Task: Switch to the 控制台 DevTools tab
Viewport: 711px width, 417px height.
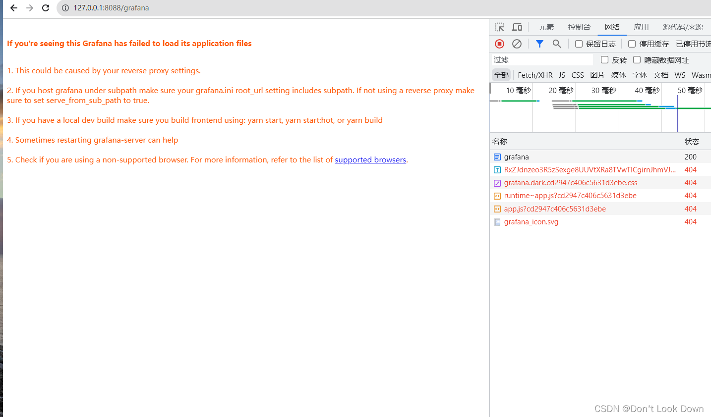Action: 579,27
